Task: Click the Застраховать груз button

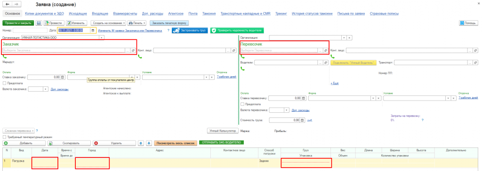Action: [190, 31]
